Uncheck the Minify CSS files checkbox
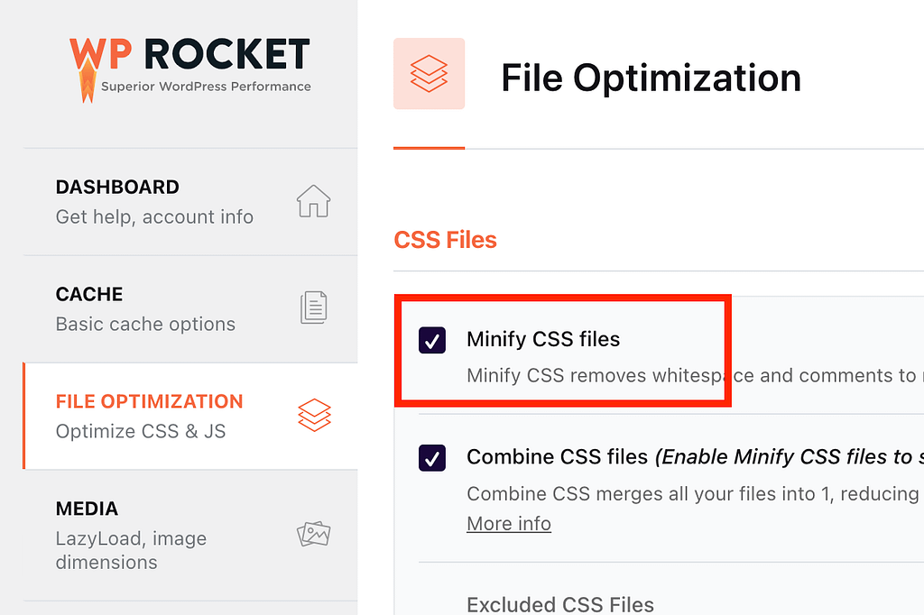The width and height of the screenshot is (924, 615). [x=432, y=341]
